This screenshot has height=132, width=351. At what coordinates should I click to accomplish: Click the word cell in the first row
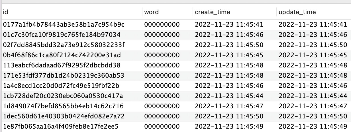point(162,25)
